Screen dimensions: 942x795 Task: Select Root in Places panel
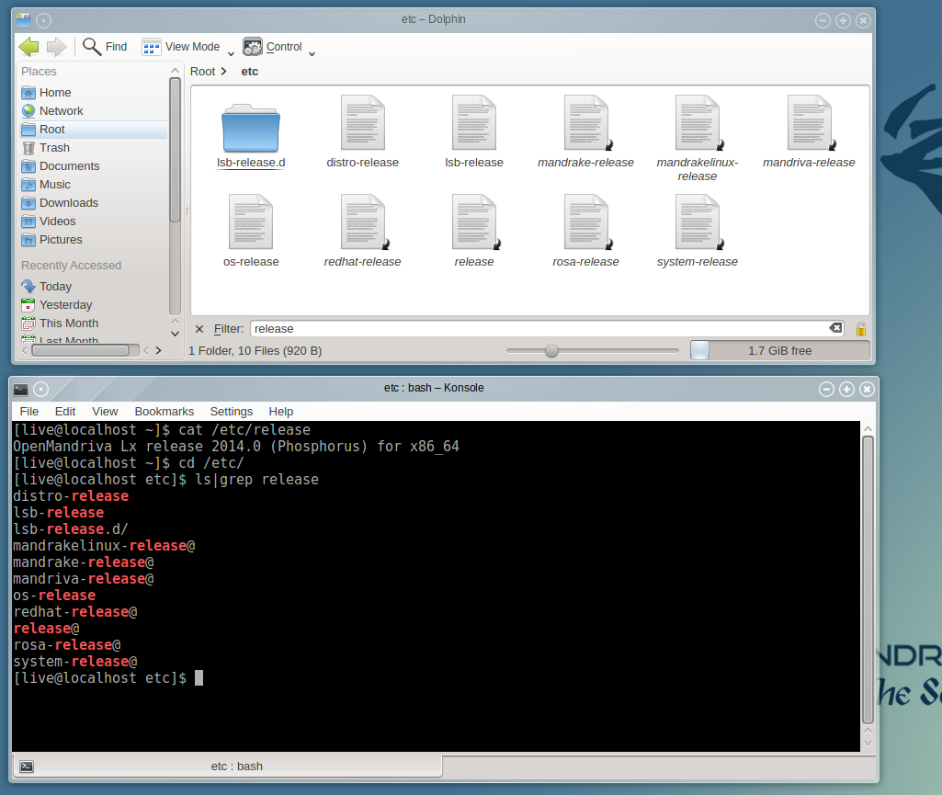pos(94,130)
